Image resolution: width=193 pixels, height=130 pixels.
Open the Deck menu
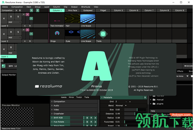(x=29, y=7)
